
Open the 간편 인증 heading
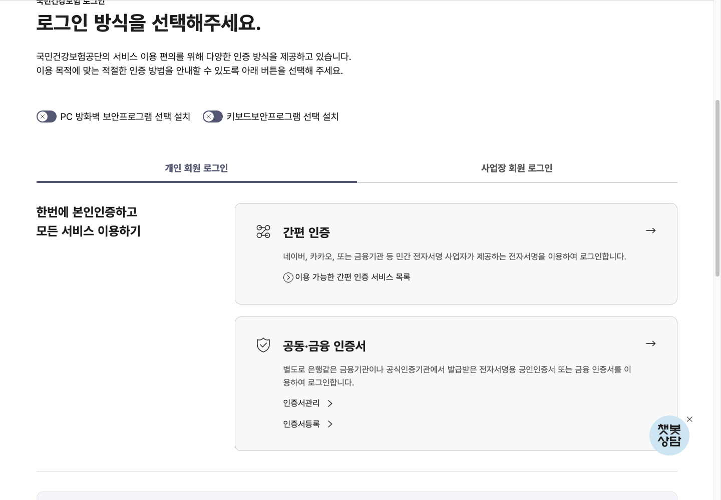pos(306,232)
